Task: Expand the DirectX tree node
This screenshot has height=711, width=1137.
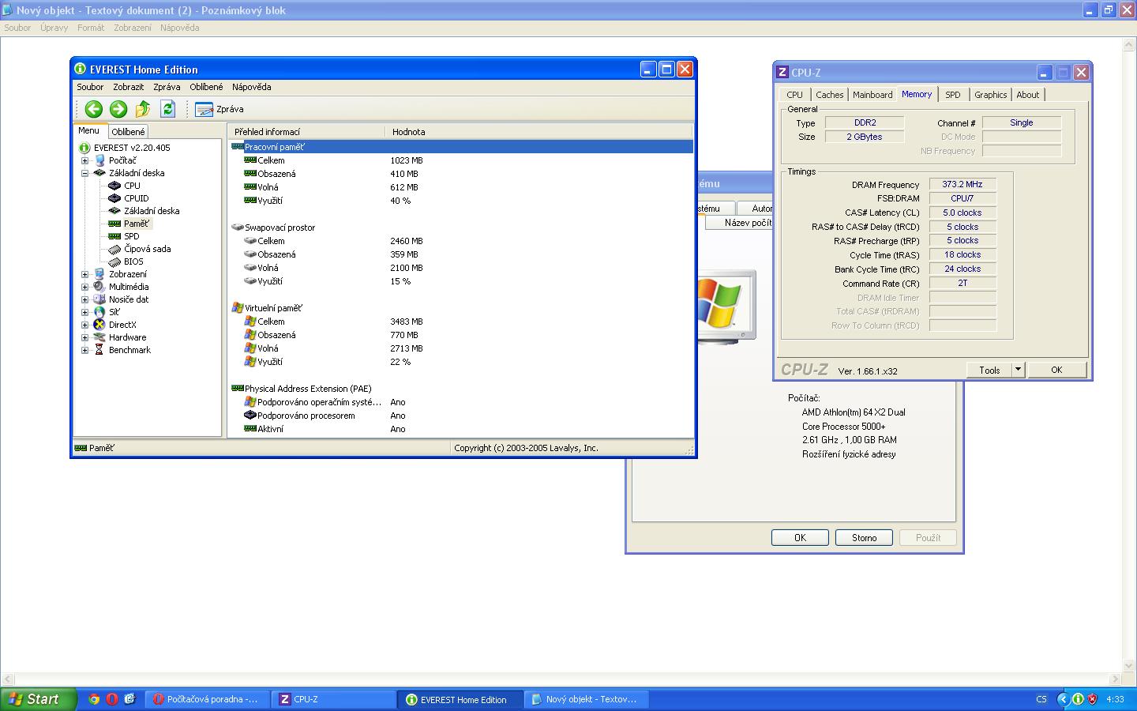Action: tap(84, 325)
